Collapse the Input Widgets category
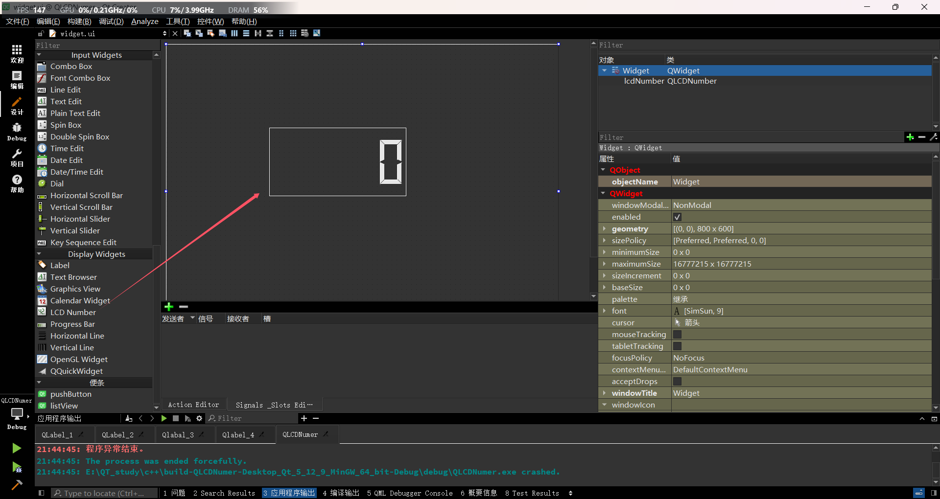 39,55
